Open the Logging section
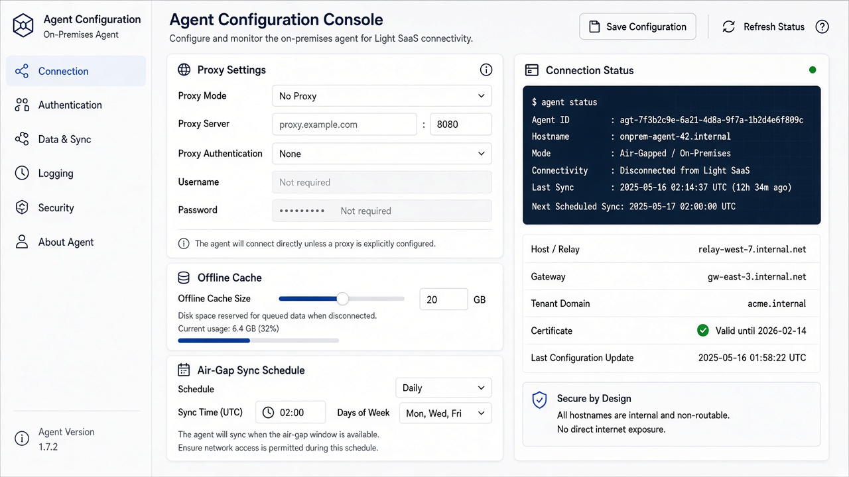849x477 pixels. point(76,173)
